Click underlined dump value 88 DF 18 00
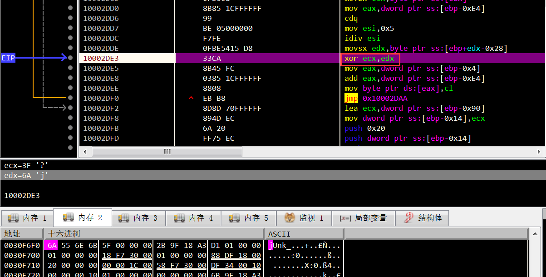546x277 pixels. pos(236,255)
